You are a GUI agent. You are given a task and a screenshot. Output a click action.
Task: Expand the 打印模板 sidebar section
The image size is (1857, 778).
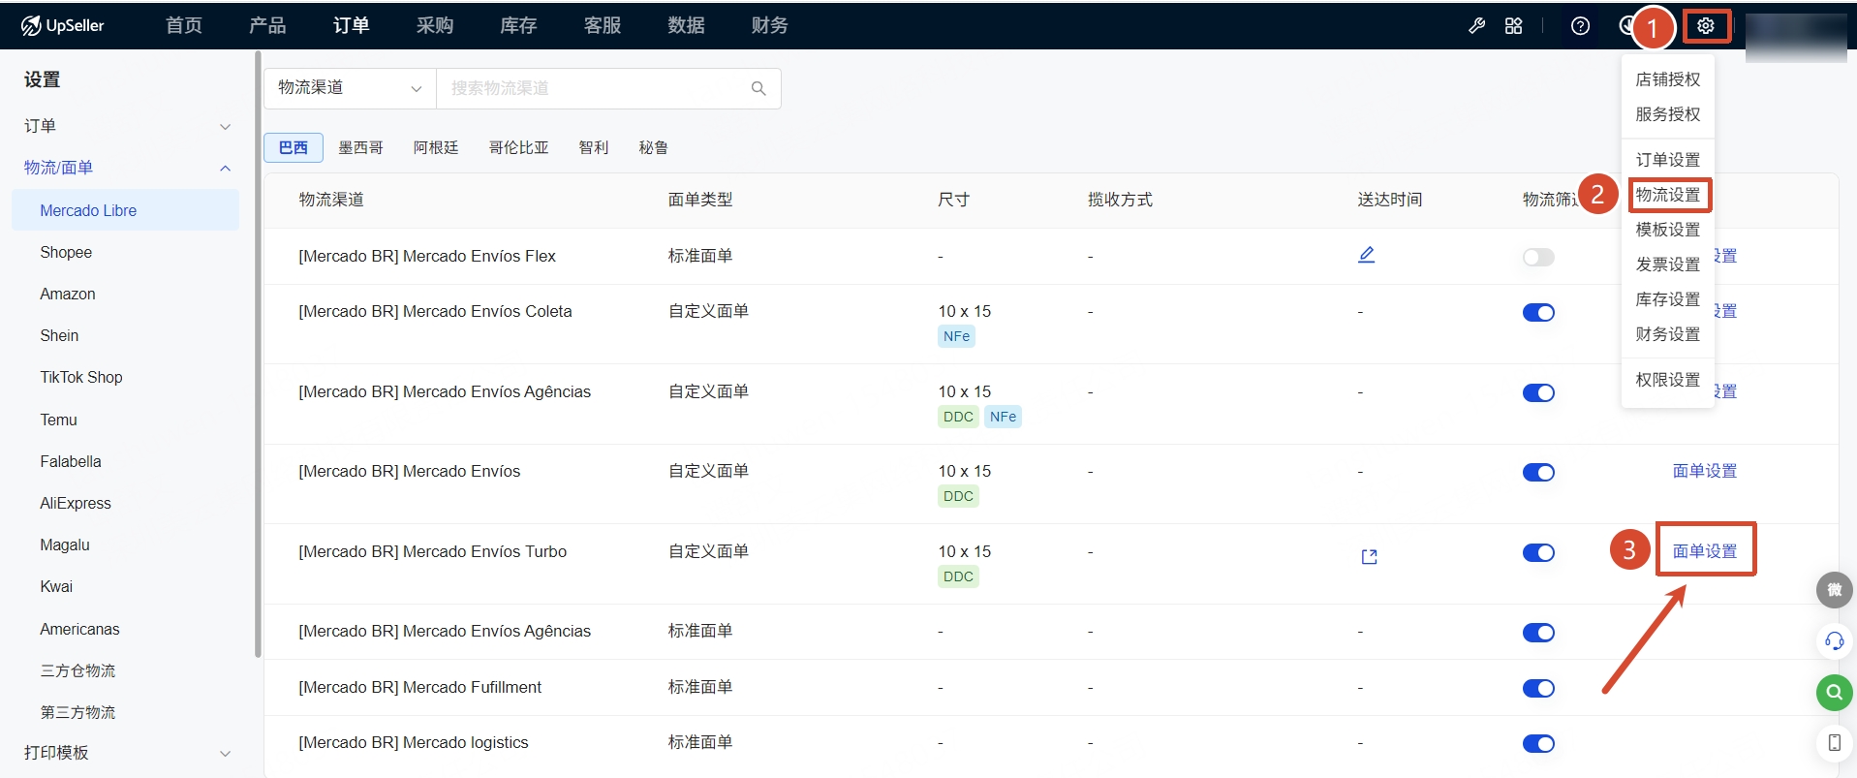128,753
